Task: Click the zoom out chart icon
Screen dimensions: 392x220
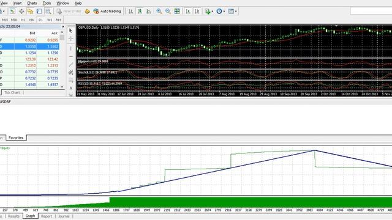Action: pyautogui.click(x=168, y=11)
